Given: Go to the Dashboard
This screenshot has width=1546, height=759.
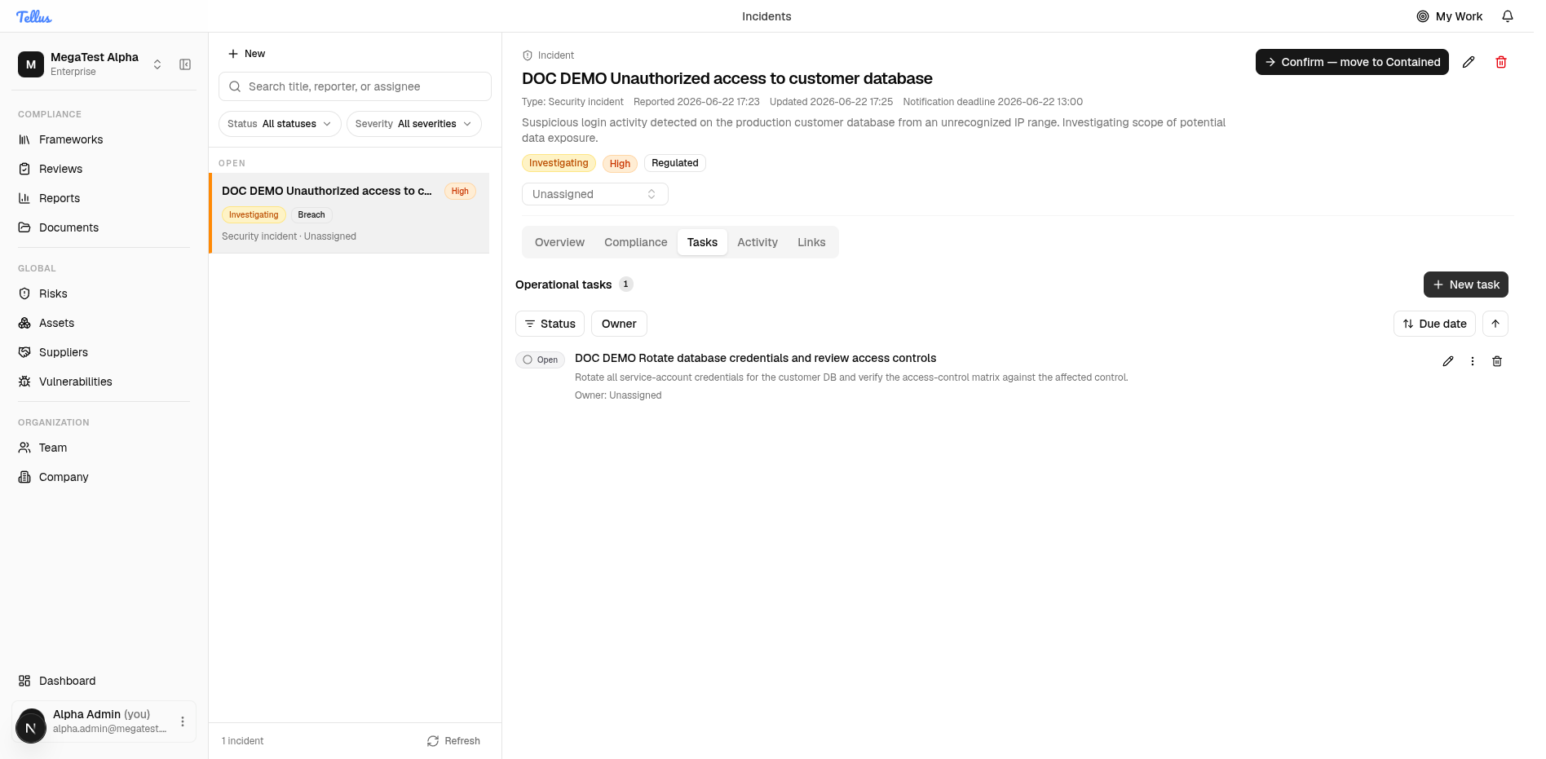Looking at the screenshot, I should [104, 681].
